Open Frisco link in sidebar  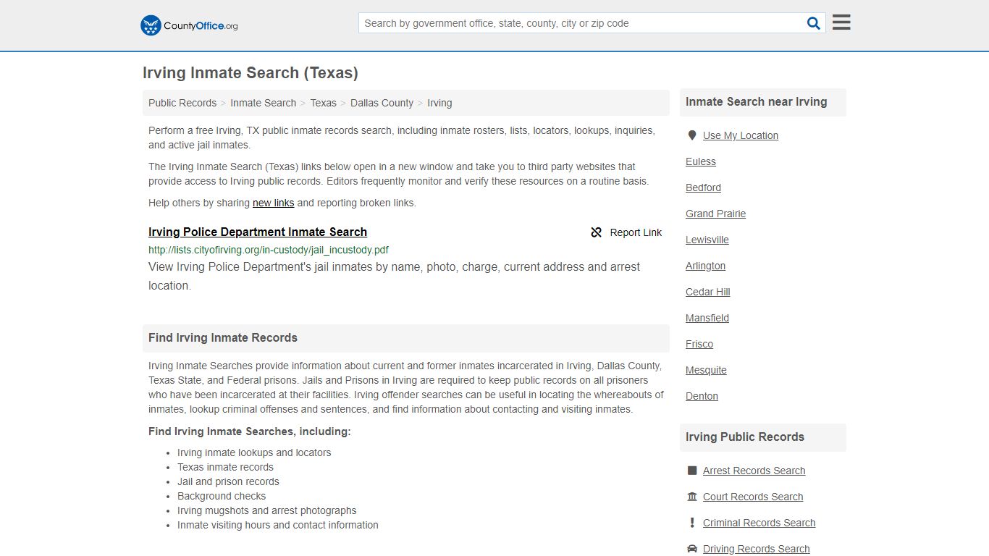pos(699,344)
